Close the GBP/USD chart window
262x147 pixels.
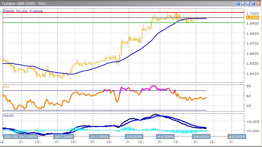tap(259, 3)
